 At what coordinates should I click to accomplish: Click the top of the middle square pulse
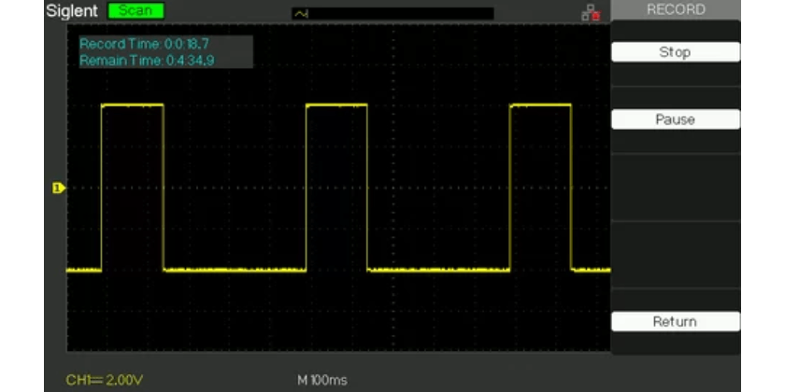[x=336, y=105]
